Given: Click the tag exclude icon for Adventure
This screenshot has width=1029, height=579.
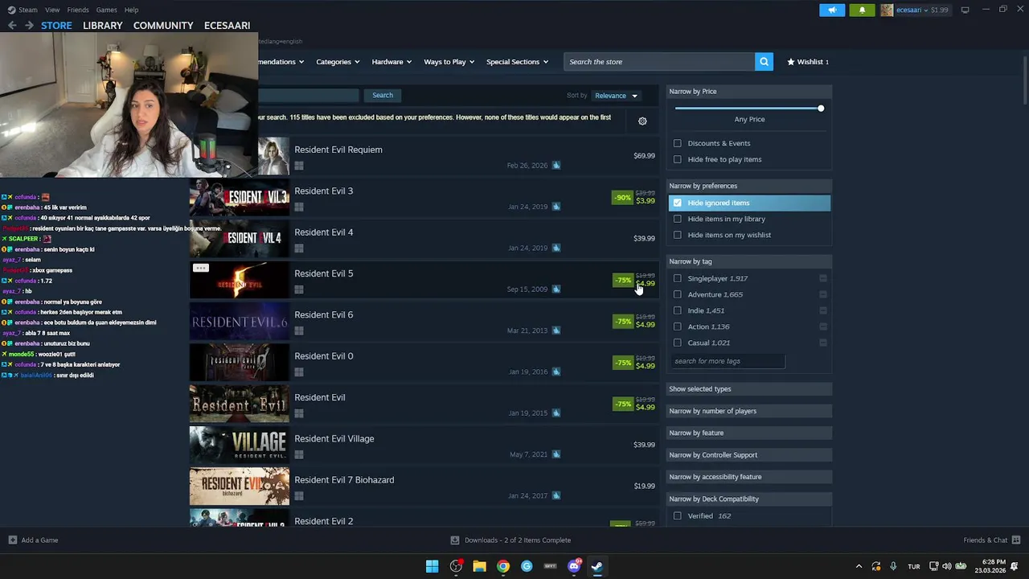Looking at the screenshot, I should (822, 294).
